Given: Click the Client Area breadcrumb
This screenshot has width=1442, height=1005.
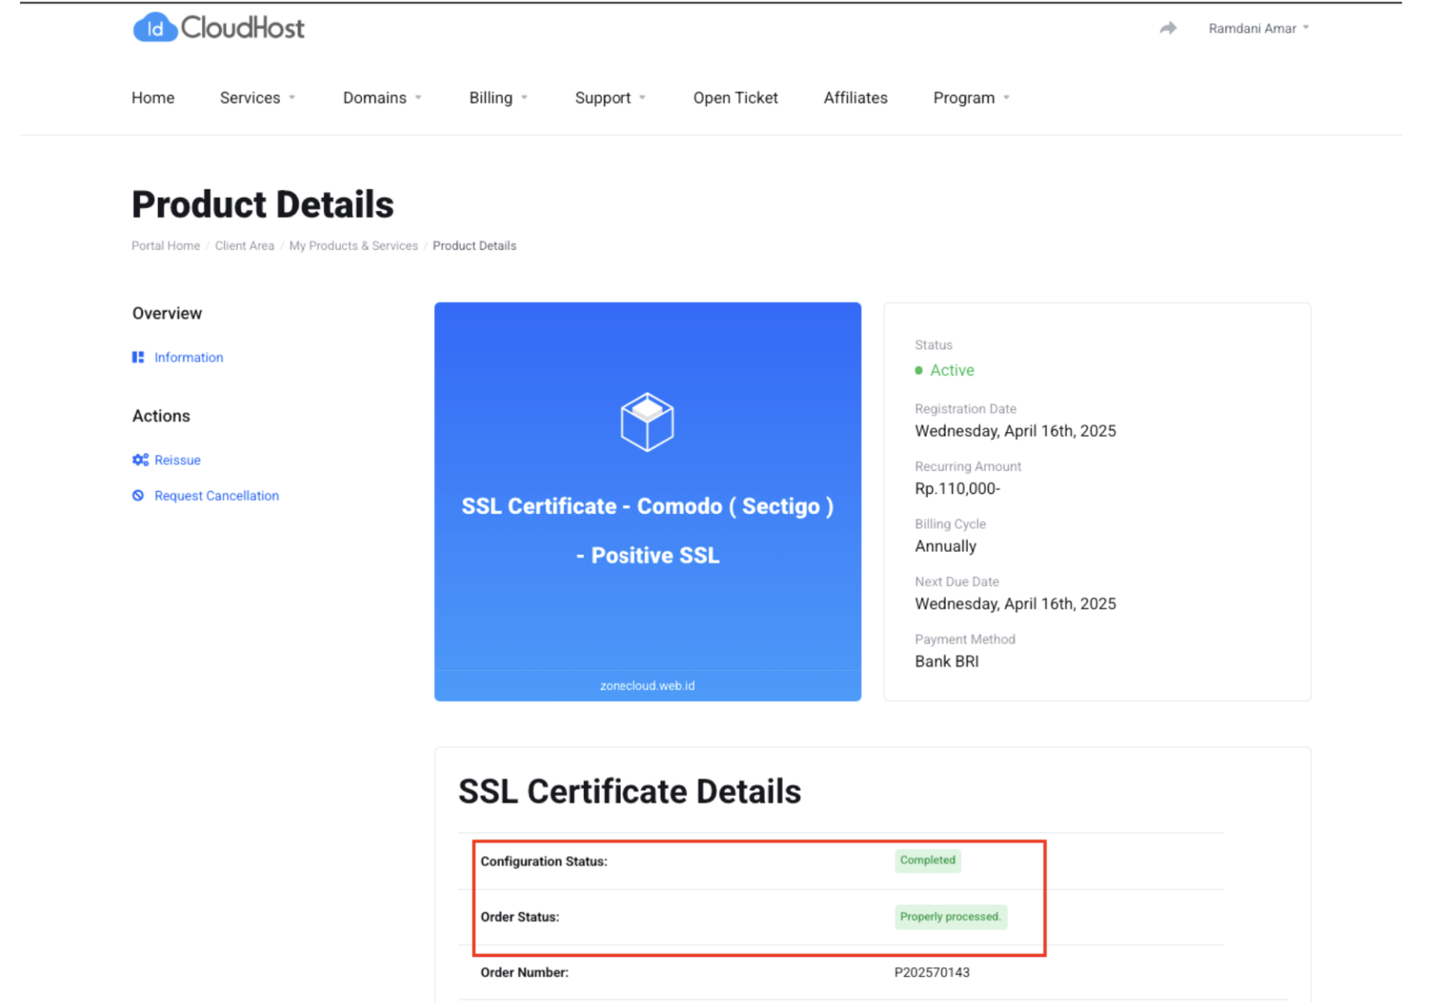Looking at the screenshot, I should (244, 246).
